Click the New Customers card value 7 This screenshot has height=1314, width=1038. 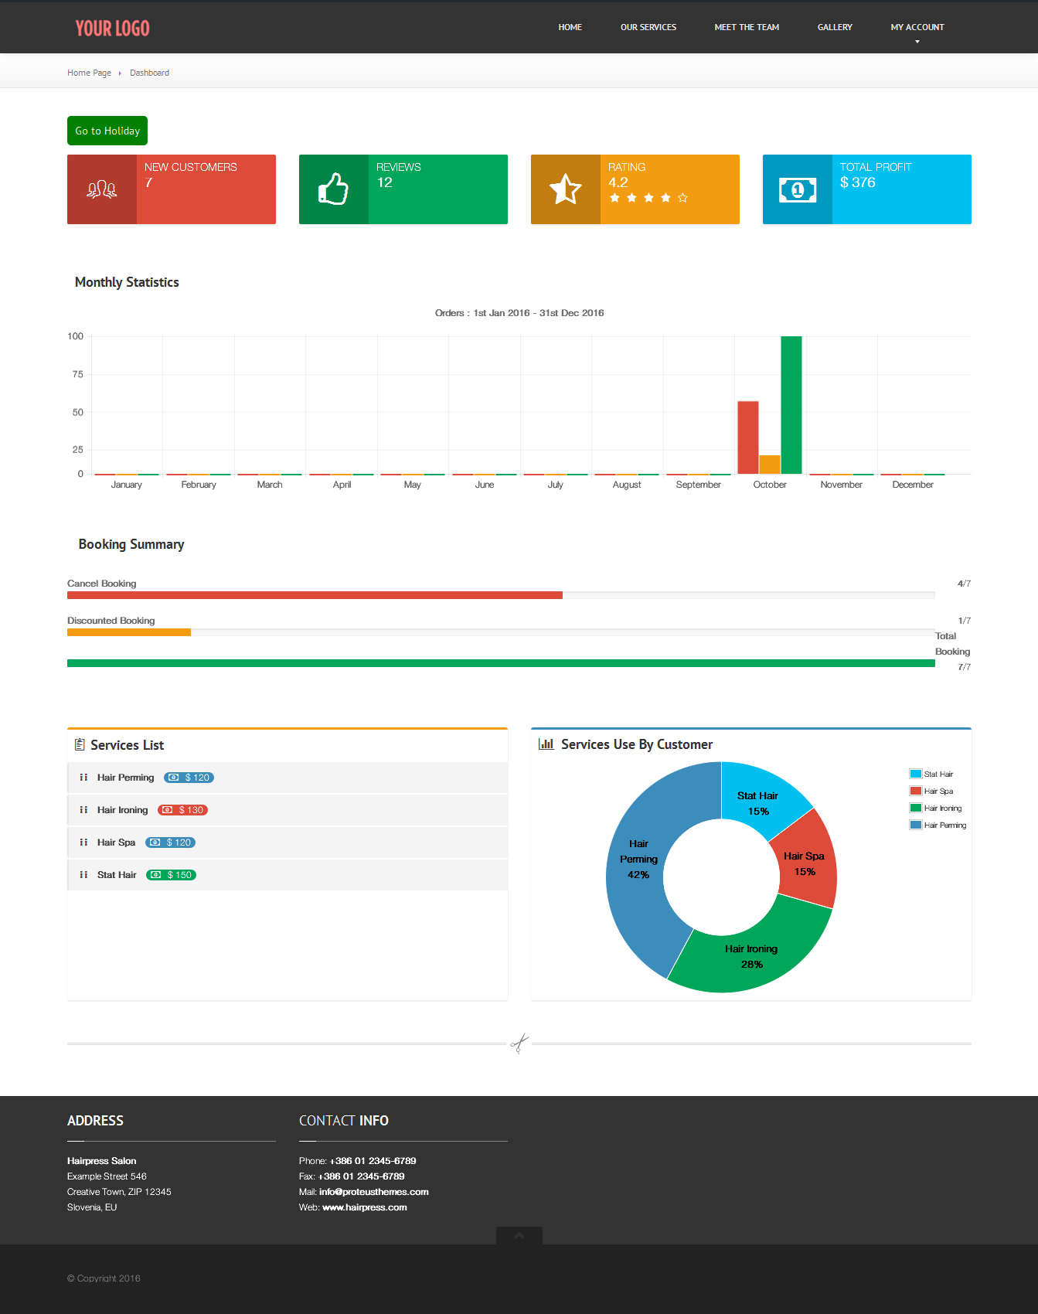(x=148, y=182)
